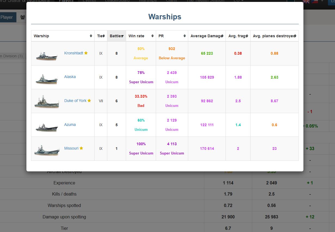Click Missouri PR value 4 113
335x232 pixels.
click(x=172, y=144)
